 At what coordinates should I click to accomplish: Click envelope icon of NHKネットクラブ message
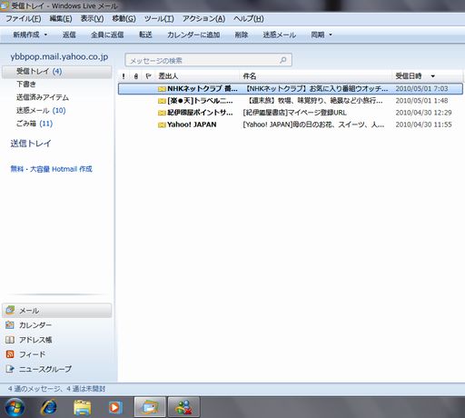click(162, 89)
